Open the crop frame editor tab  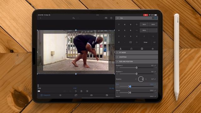[76, 95]
